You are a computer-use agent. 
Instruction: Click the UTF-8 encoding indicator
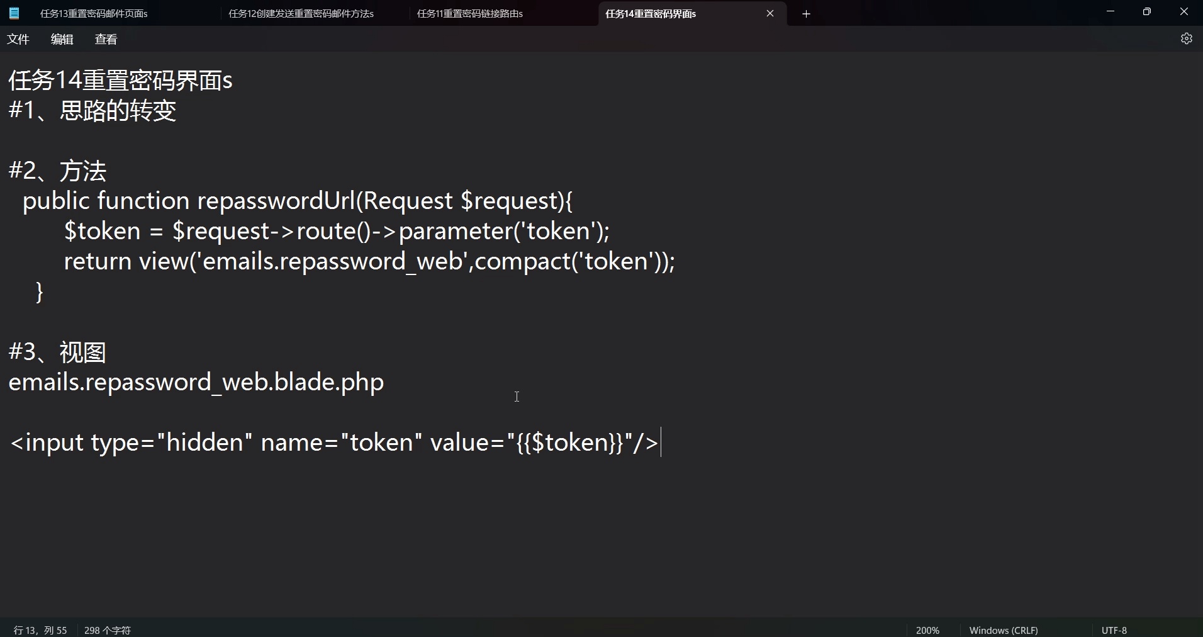coord(1114,629)
